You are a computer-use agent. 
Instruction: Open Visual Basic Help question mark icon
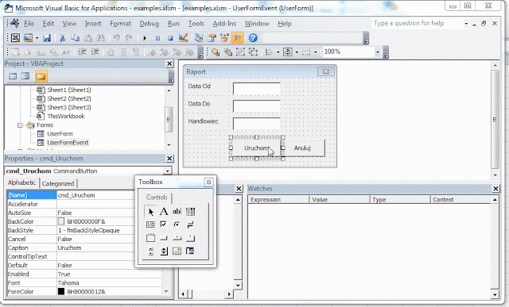[253, 38]
